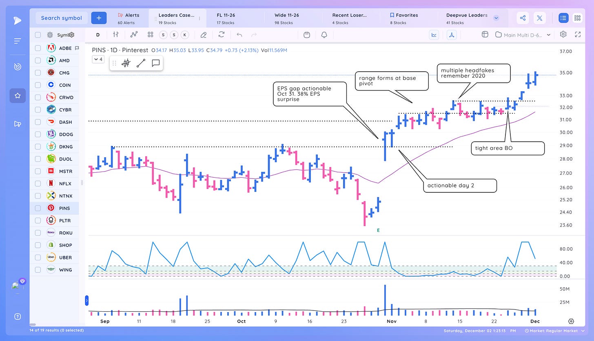Toggle the network nodes view icon
Image resolution: width=594 pixels, height=341 pixels.
(451, 35)
